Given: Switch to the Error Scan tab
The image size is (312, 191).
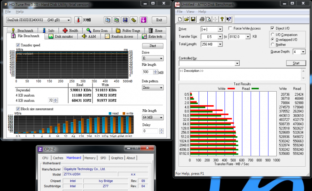Looking at the screenshot, I should click(97, 30).
